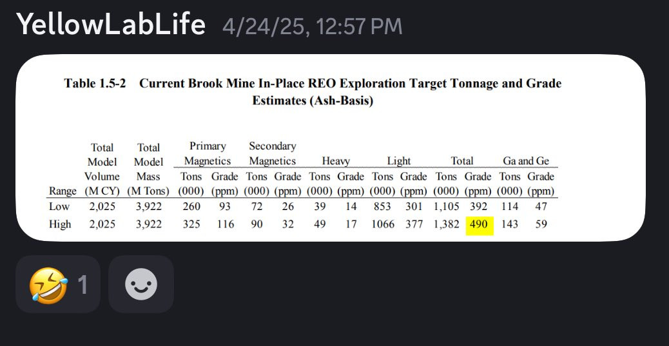Click the 1,382 total tons value
669x346 pixels.
coord(446,224)
